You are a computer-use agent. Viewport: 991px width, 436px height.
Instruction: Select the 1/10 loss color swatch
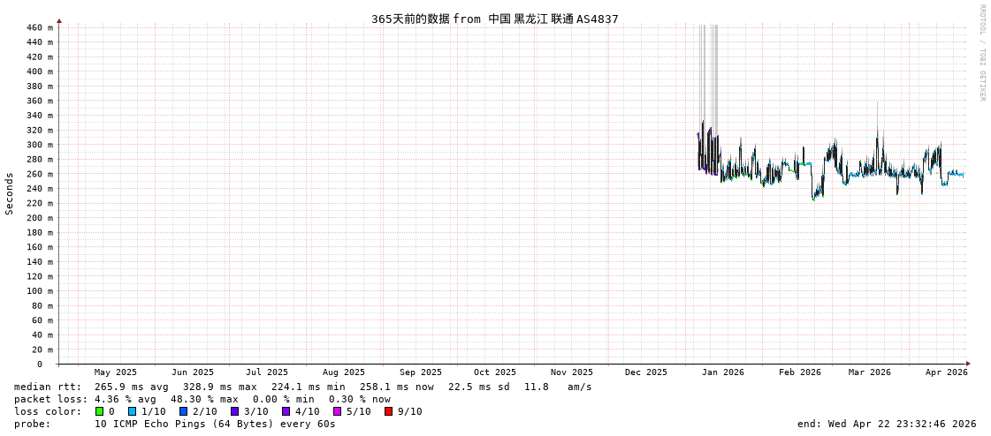132,411
